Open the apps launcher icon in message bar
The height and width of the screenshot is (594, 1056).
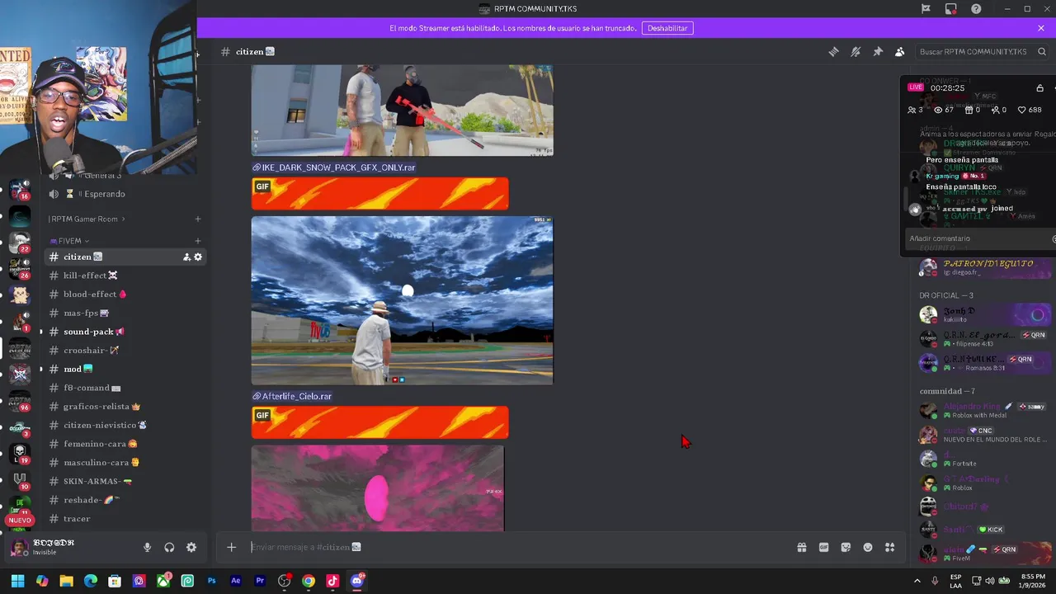[x=889, y=547]
